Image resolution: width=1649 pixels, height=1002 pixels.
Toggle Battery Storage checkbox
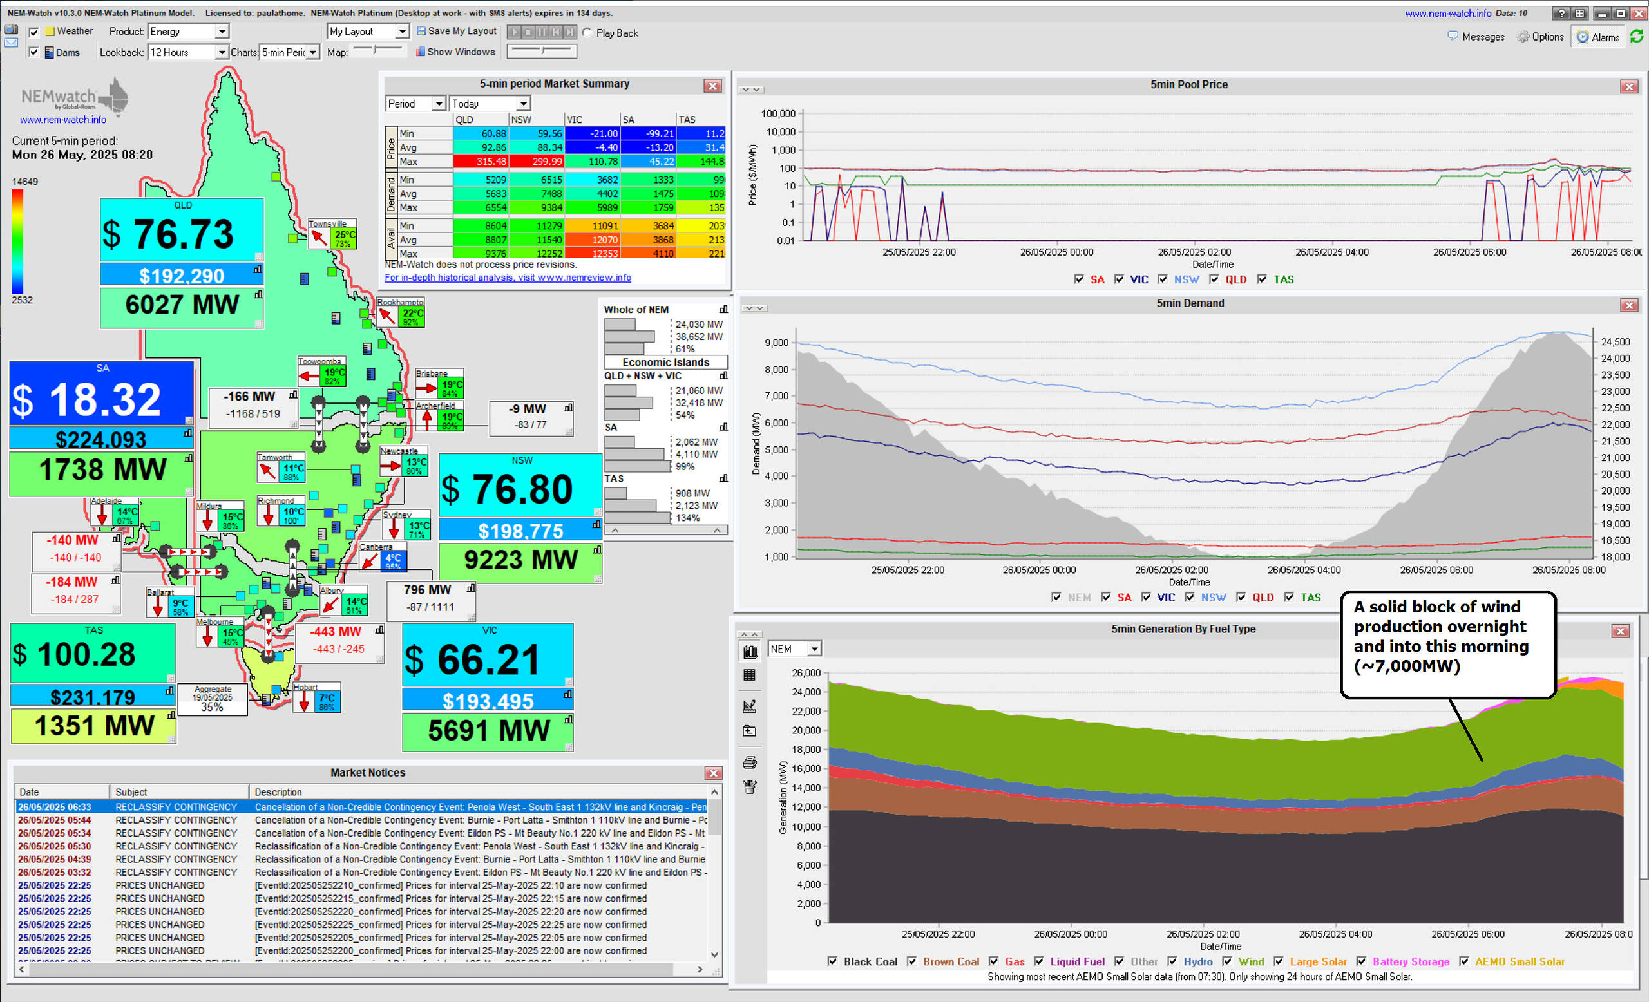[1361, 961]
